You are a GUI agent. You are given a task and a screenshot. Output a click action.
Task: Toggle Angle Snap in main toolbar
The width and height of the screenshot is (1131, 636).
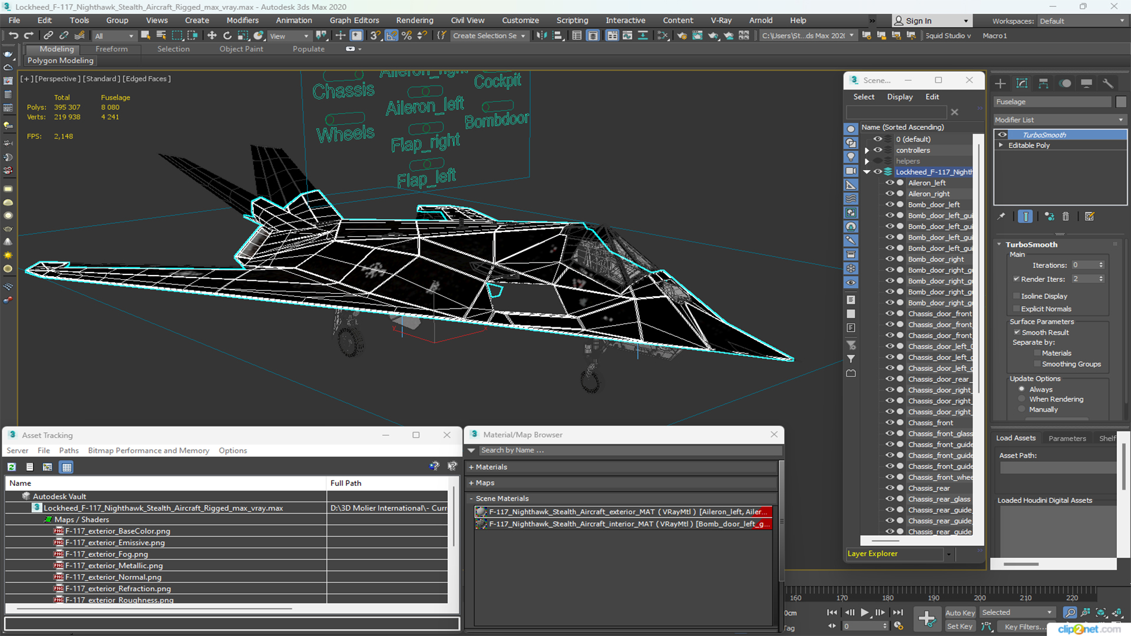[x=391, y=36]
